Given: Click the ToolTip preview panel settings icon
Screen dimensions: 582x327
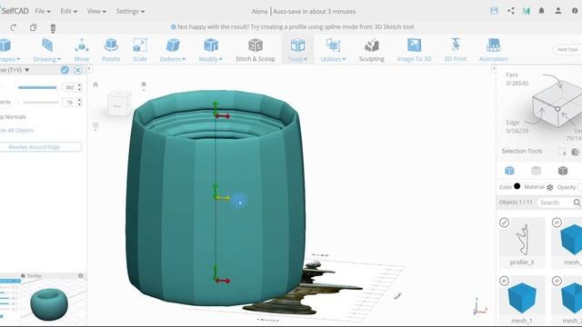Looking at the screenshot, I should (x=81, y=276).
